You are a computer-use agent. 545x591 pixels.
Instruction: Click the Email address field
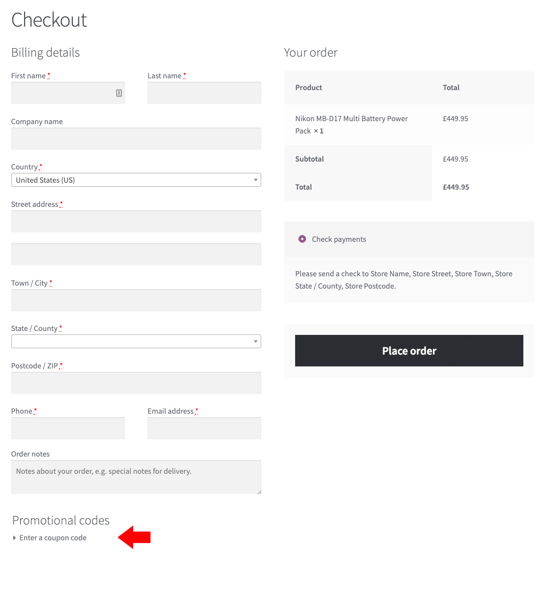pyautogui.click(x=204, y=428)
